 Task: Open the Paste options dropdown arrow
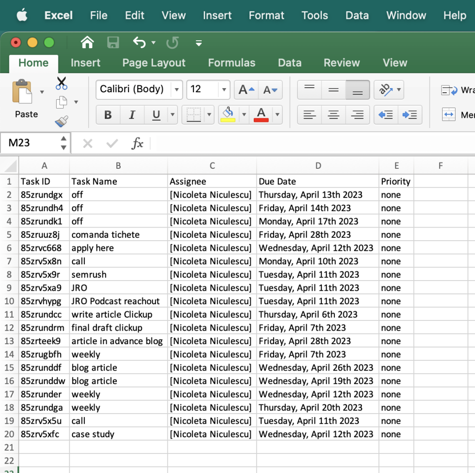coord(42,92)
